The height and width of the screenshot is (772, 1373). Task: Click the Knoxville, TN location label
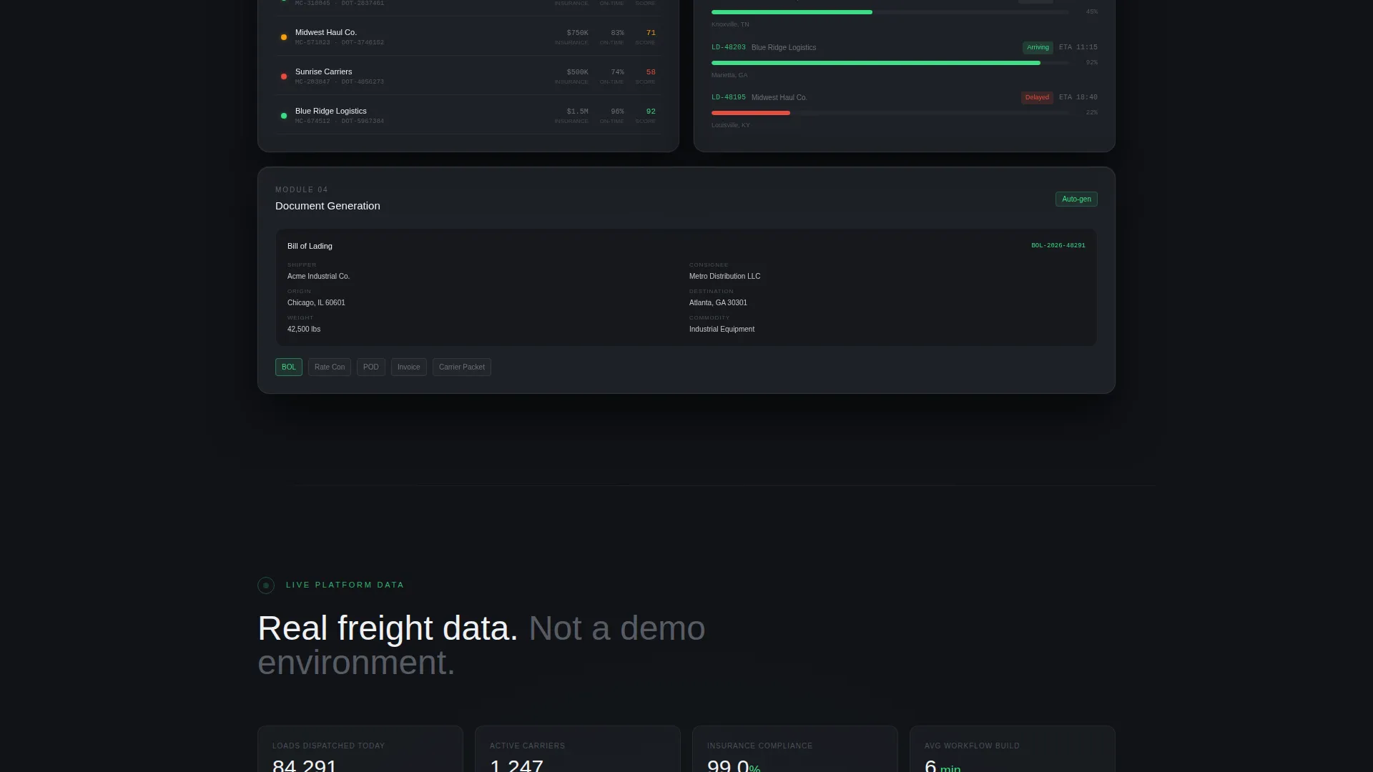click(x=730, y=24)
